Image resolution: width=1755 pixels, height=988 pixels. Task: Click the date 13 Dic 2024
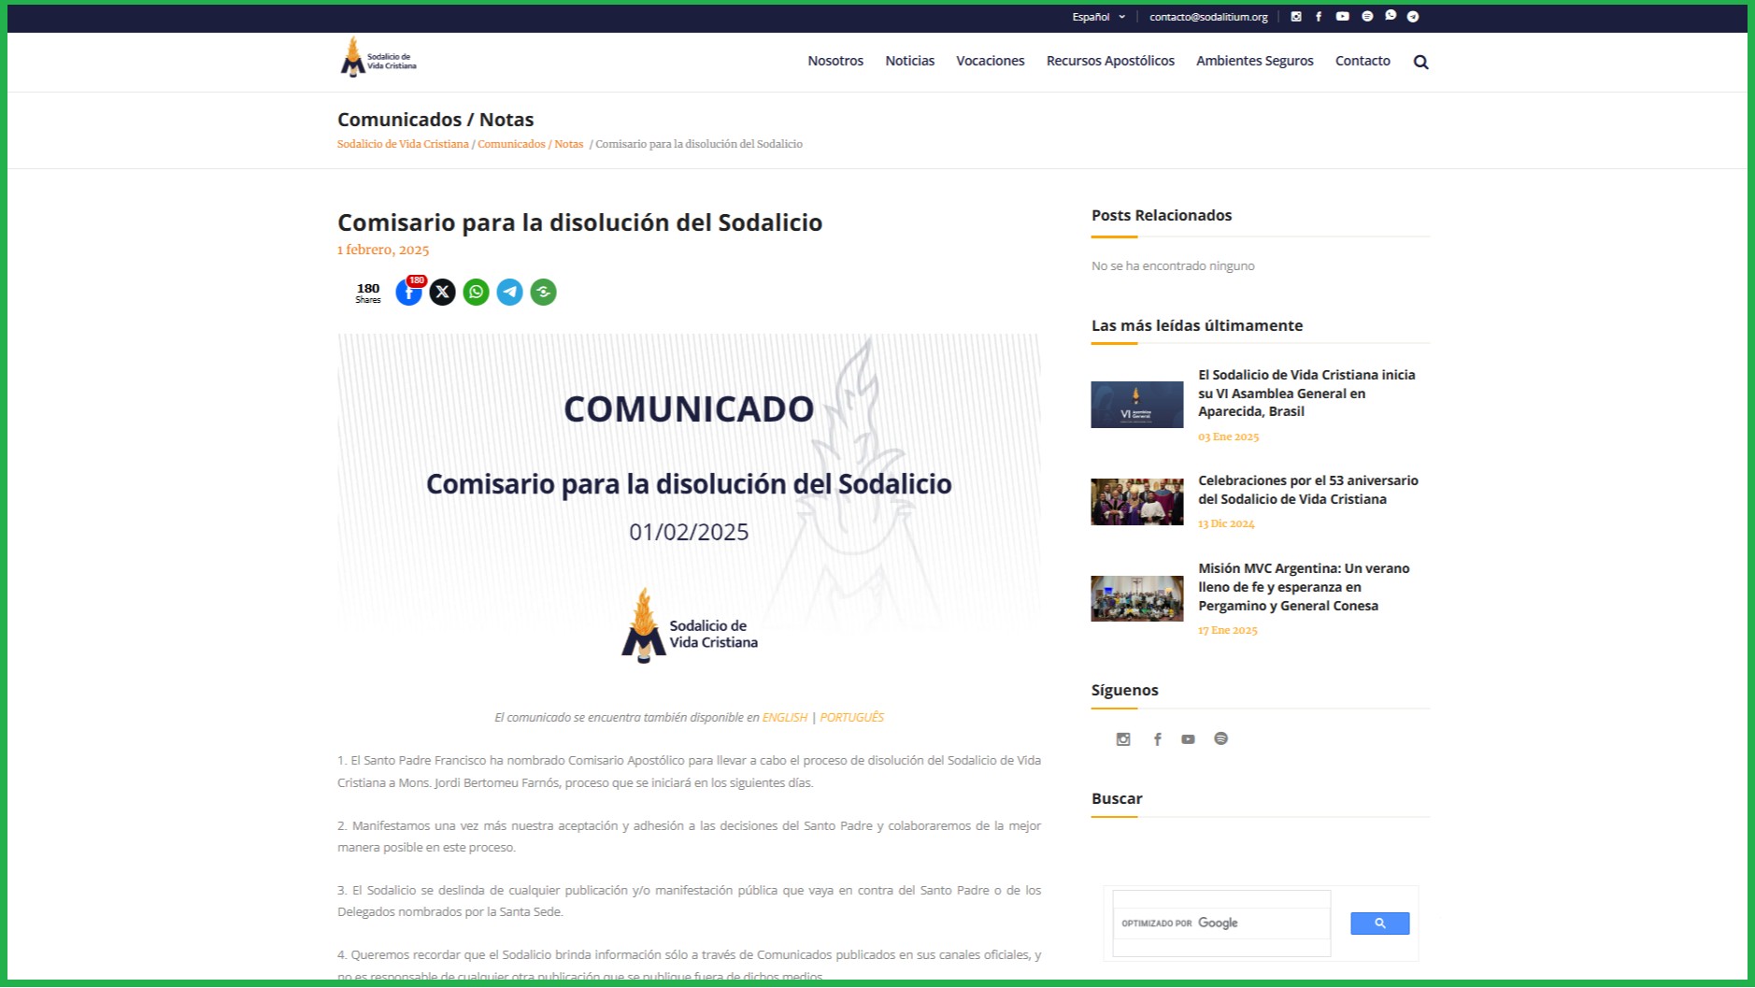pos(1226,524)
